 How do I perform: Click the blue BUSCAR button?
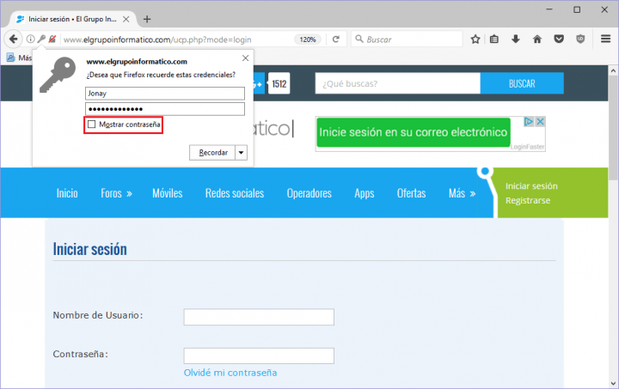point(522,83)
